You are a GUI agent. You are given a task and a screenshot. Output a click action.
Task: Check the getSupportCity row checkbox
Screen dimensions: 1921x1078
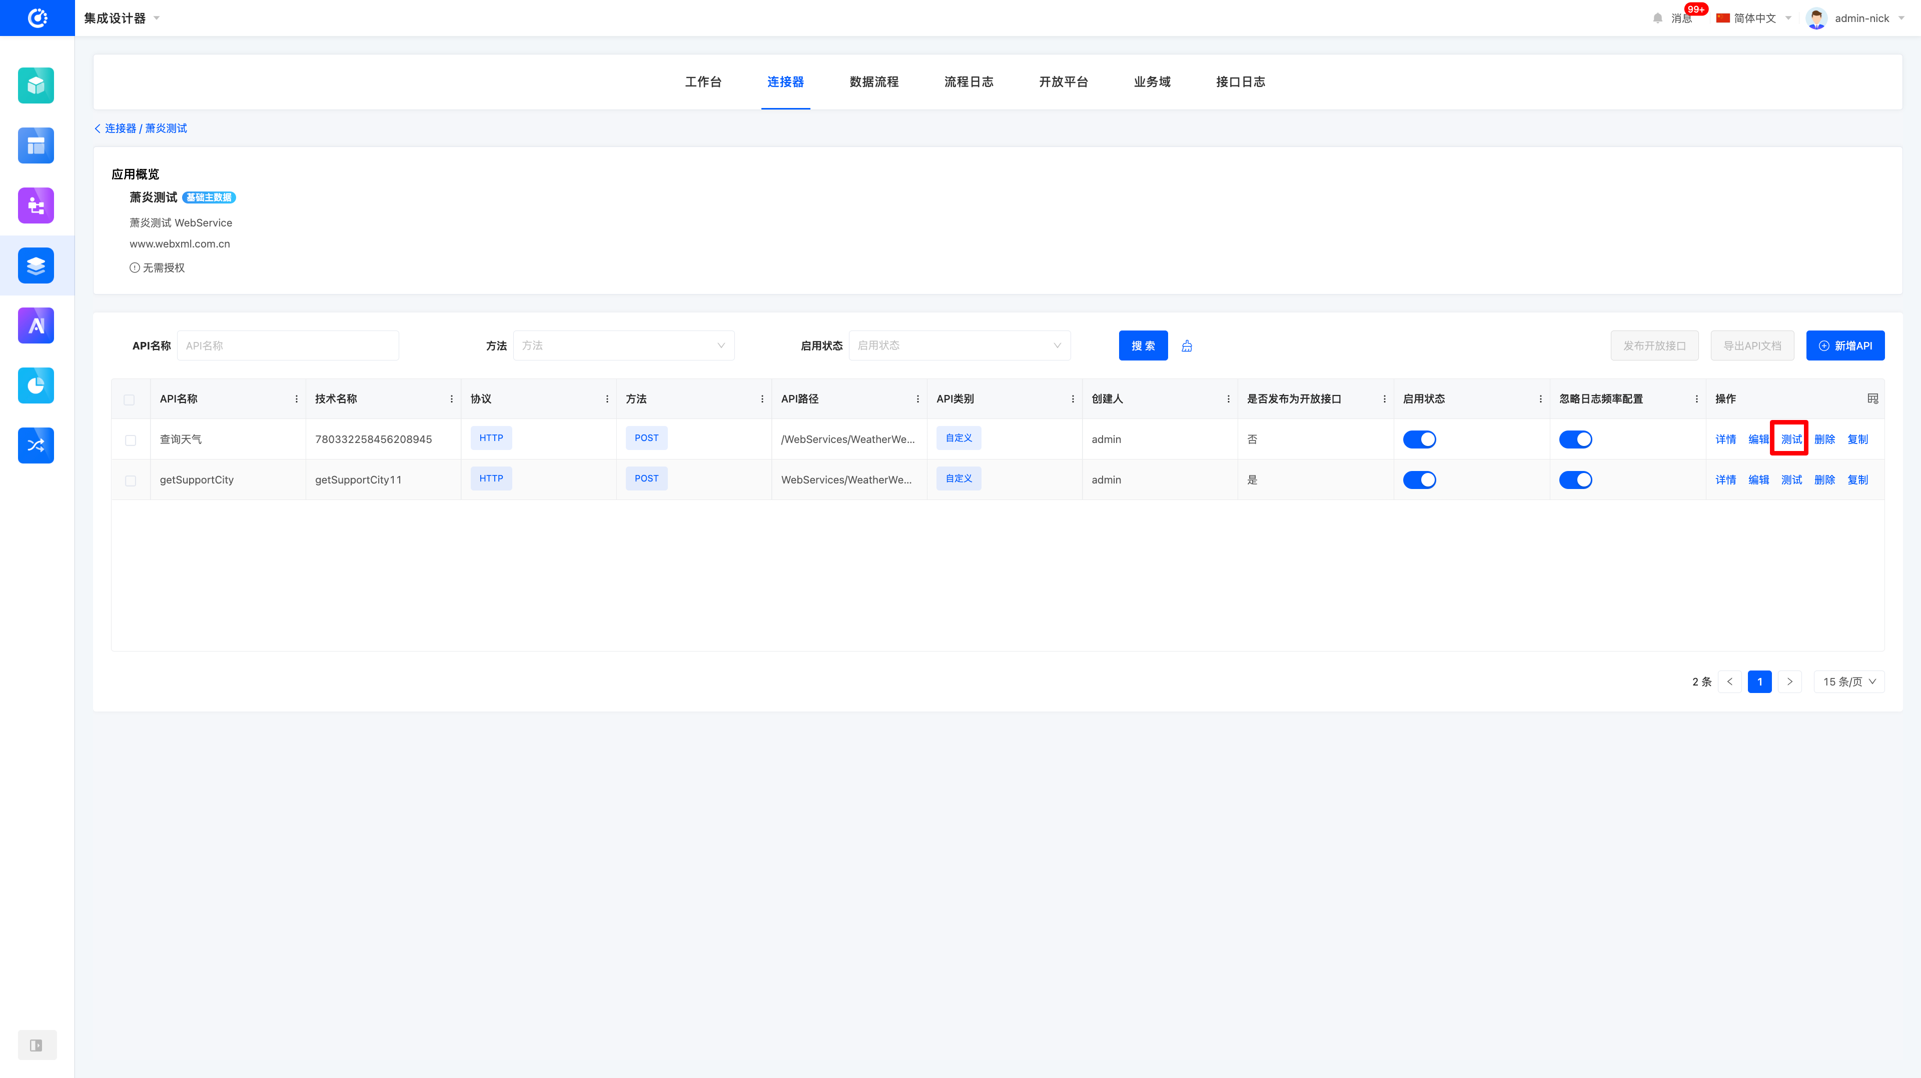[x=131, y=481]
